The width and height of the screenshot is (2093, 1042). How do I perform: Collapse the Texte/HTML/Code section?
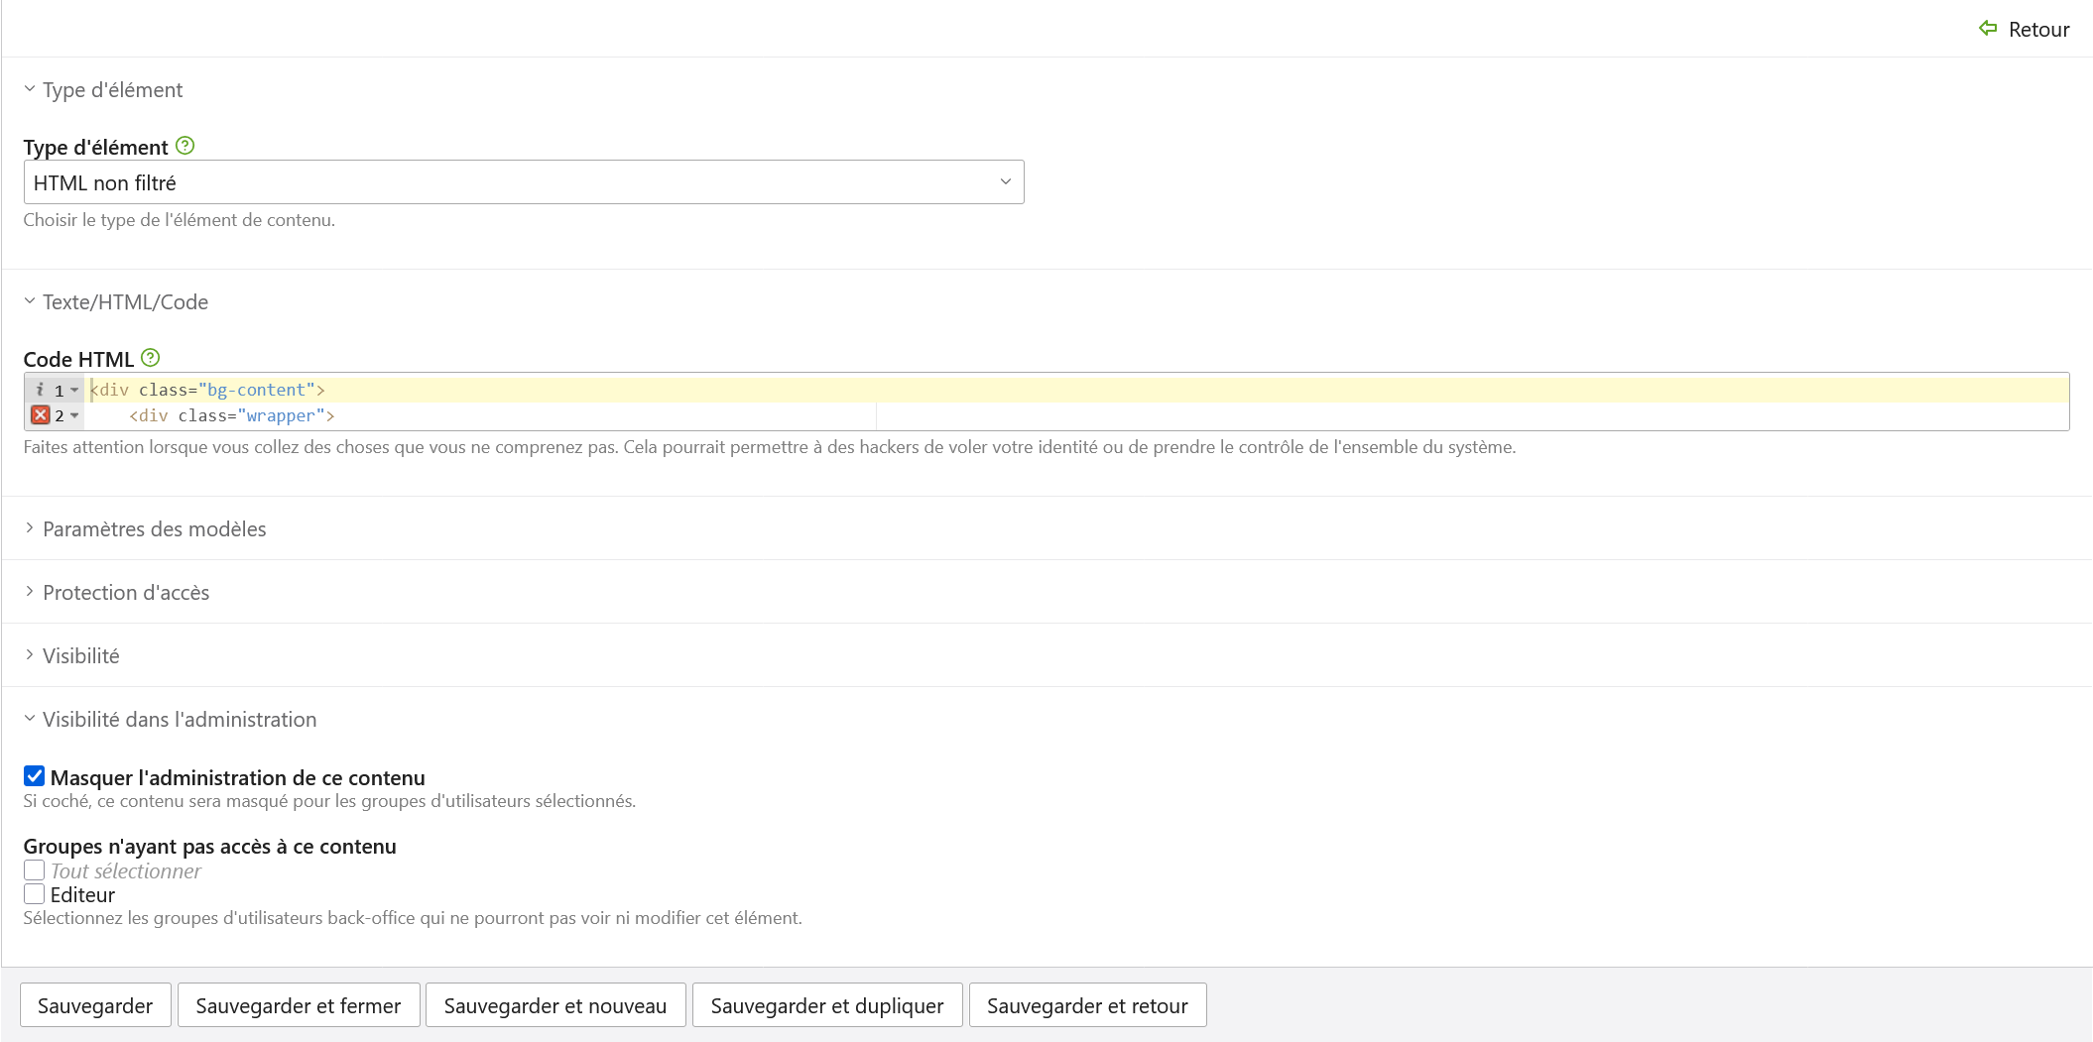[x=125, y=302]
